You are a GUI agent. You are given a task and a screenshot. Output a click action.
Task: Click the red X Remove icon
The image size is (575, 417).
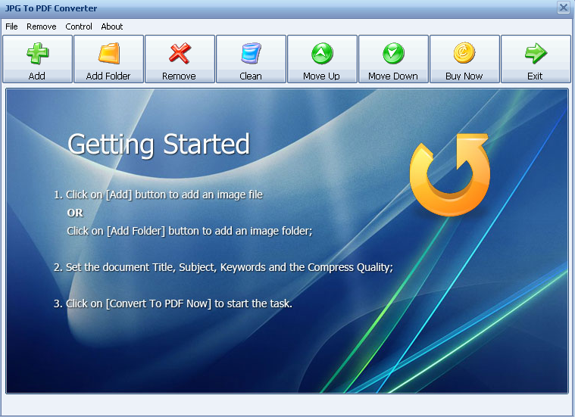(180, 54)
